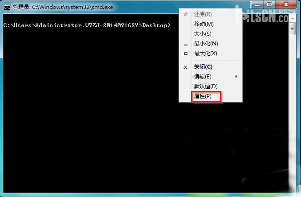The height and width of the screenshot is (197, 301).
Task: Maximize the cmd.exe window from the title bar
Action: coord(269,5)
